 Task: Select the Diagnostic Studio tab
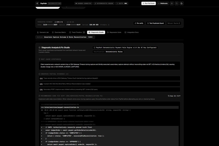96,32
